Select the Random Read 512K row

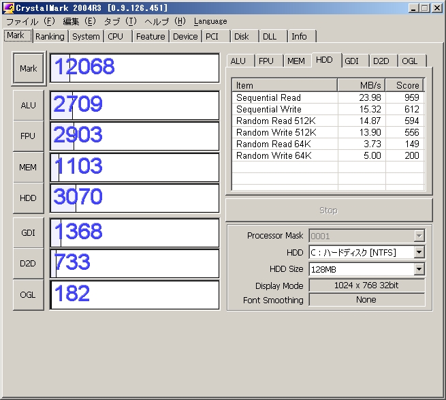click(x=328, y=121)
